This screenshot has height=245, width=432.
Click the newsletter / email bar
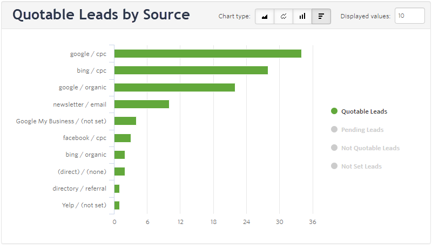[141, 104]
